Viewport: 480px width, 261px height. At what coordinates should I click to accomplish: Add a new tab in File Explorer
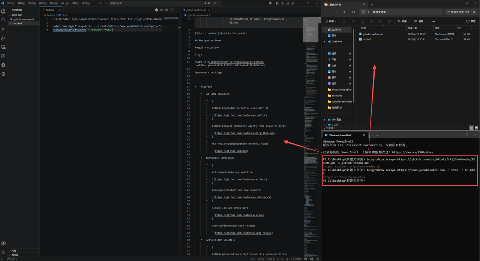coord(372,4)
